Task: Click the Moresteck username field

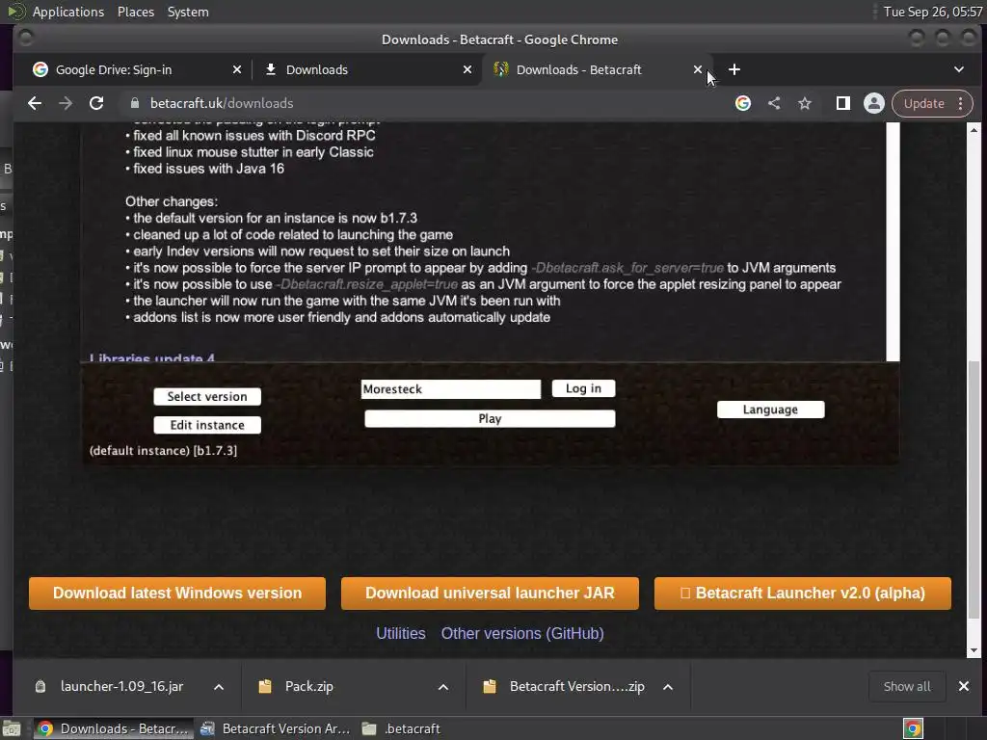Action: click(x=451, y=389)
